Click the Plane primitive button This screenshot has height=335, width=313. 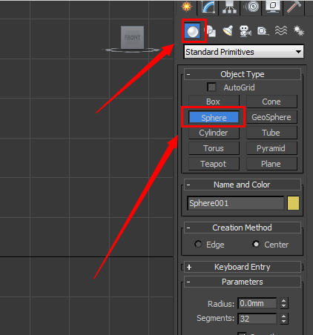click(x=271, y=164)
